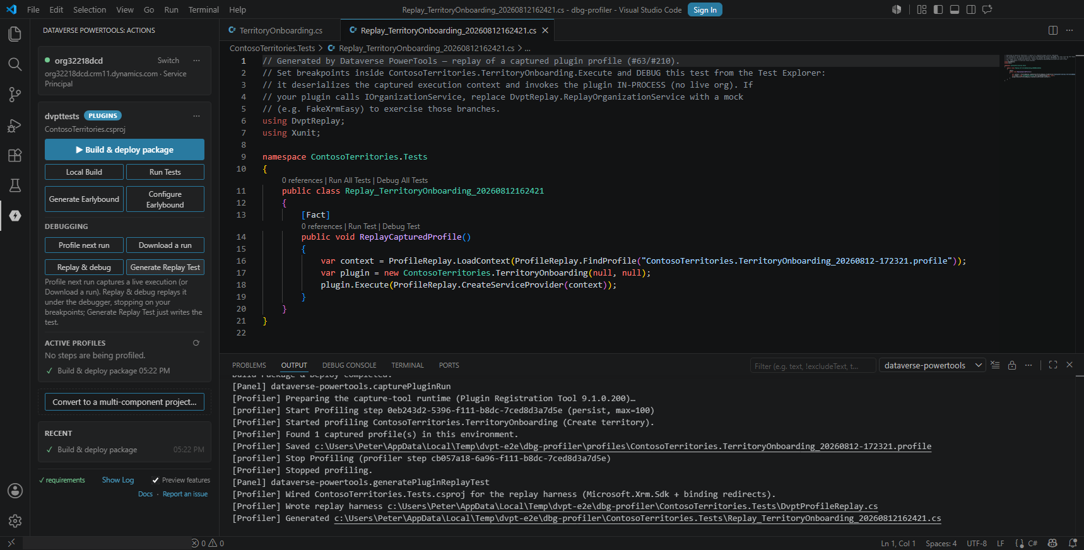1084x550 pixels.
Task: Toggle primary side bar layout icon
Action: tap(938, 9)
